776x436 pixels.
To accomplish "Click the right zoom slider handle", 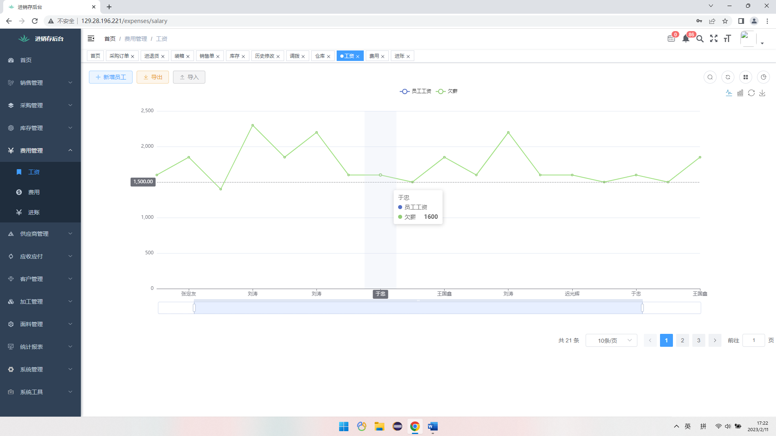I will pyautogui.click(x=642, y=308).
